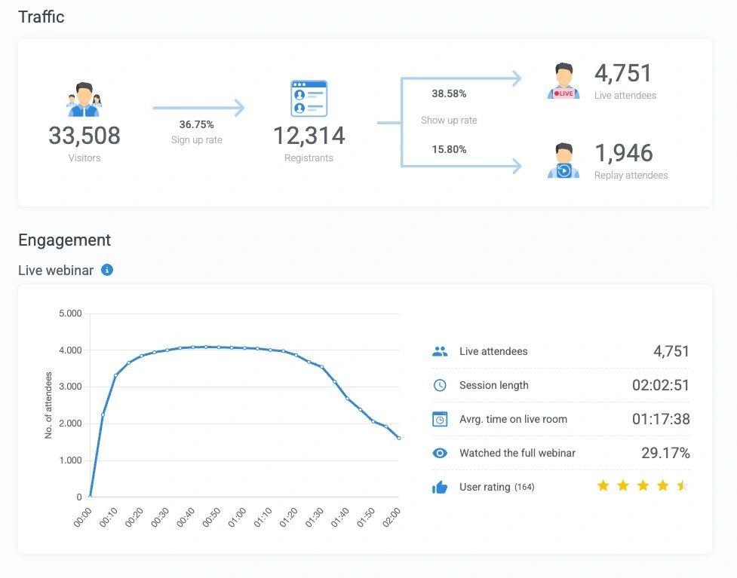This screenshot has height=578, width=737.
Task: Click the 01:00 x-axis label
Action: pos(238,518)
